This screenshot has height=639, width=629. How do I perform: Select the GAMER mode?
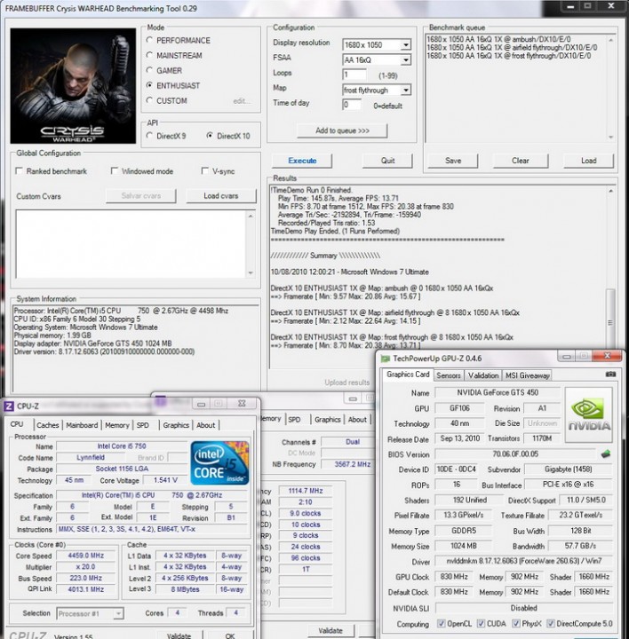[x=149, y=70]
